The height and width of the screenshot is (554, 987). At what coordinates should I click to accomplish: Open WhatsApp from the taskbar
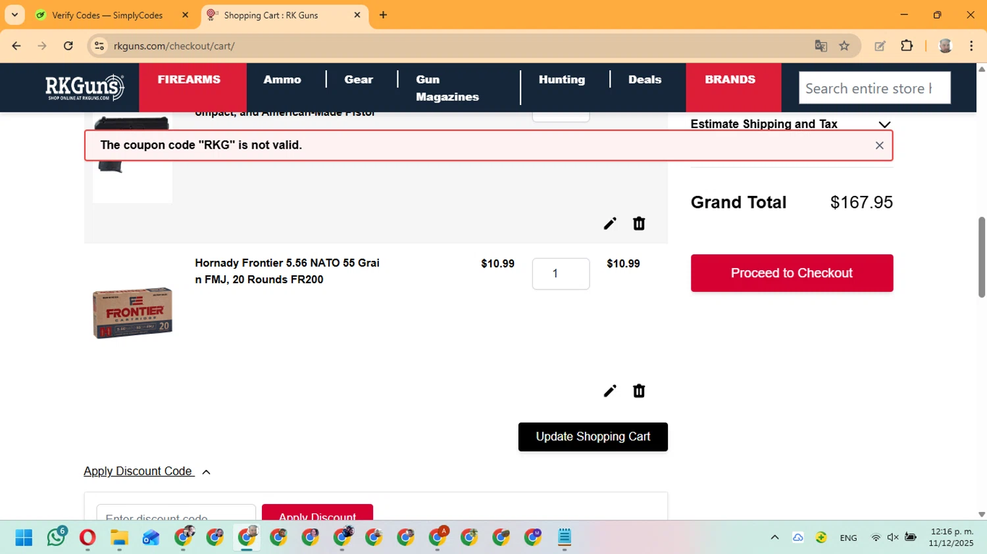pyautogui.click(x=56, y=538)
